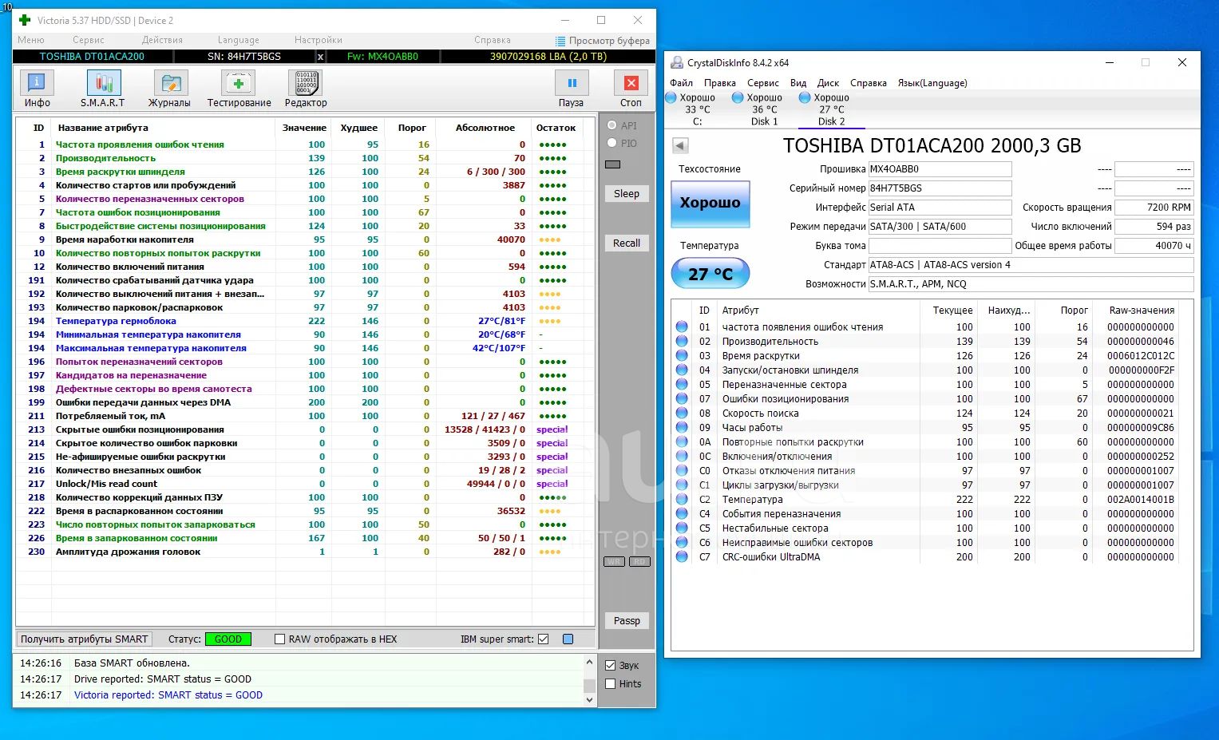Viewport: 1219px width, 740px height.
Task: Click the Пауза pause button
Action: point(572,89)
